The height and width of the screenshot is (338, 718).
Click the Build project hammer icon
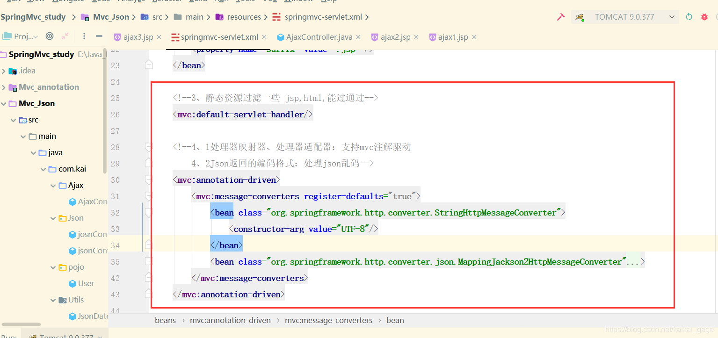click(560, 17)
